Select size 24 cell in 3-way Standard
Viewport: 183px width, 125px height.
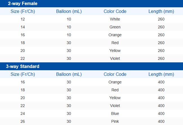(23, 114)
